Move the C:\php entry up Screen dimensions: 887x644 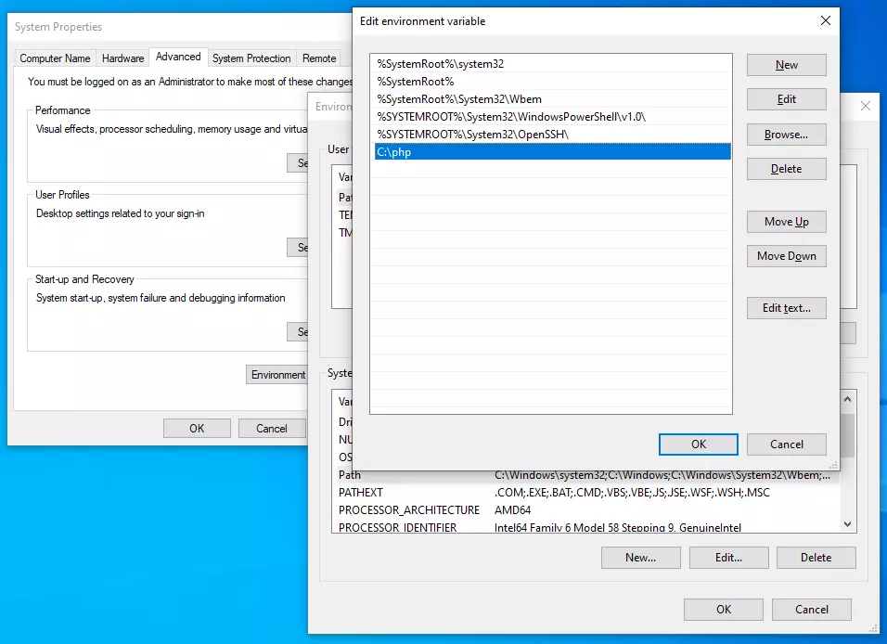click(x=786, y=222)
